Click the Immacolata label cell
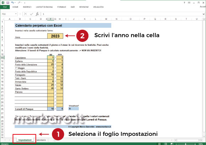The height and width of the screenshot is (145, 206). [31, 82]
